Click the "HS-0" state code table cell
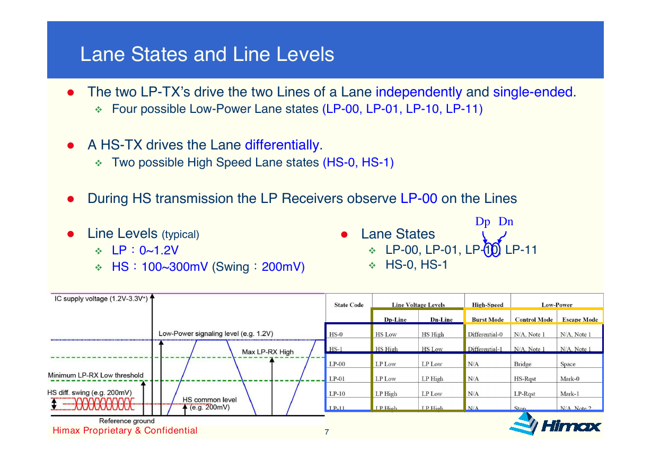The image size is (651, 460). coord(336,334)
